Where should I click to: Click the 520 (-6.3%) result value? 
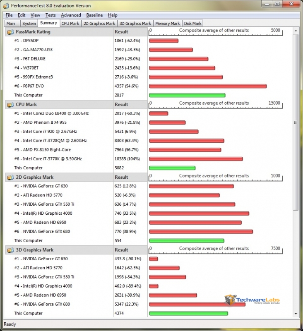[x=125, y=195]
